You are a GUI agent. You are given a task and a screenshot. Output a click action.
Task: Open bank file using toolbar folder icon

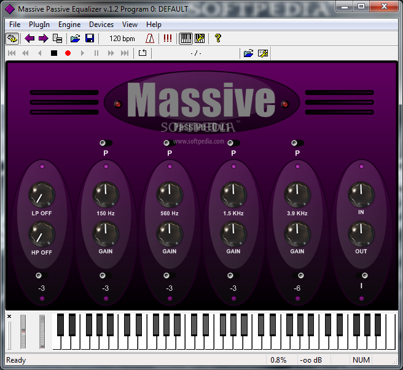[76, 39]
